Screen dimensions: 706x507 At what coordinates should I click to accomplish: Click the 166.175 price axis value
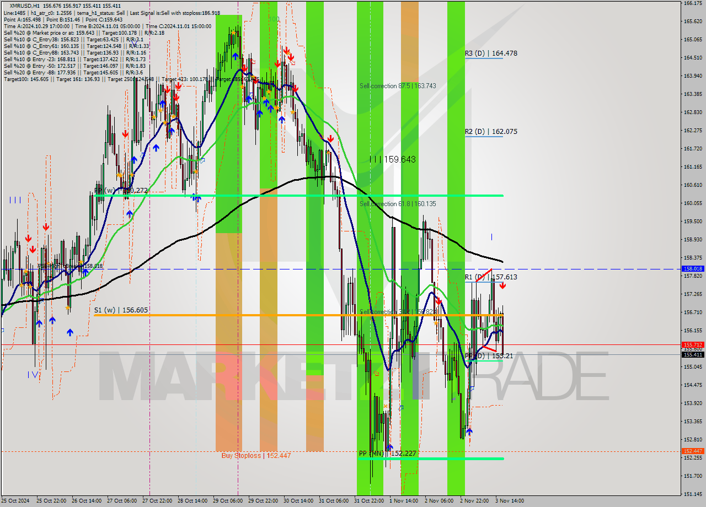click(693, 3)
